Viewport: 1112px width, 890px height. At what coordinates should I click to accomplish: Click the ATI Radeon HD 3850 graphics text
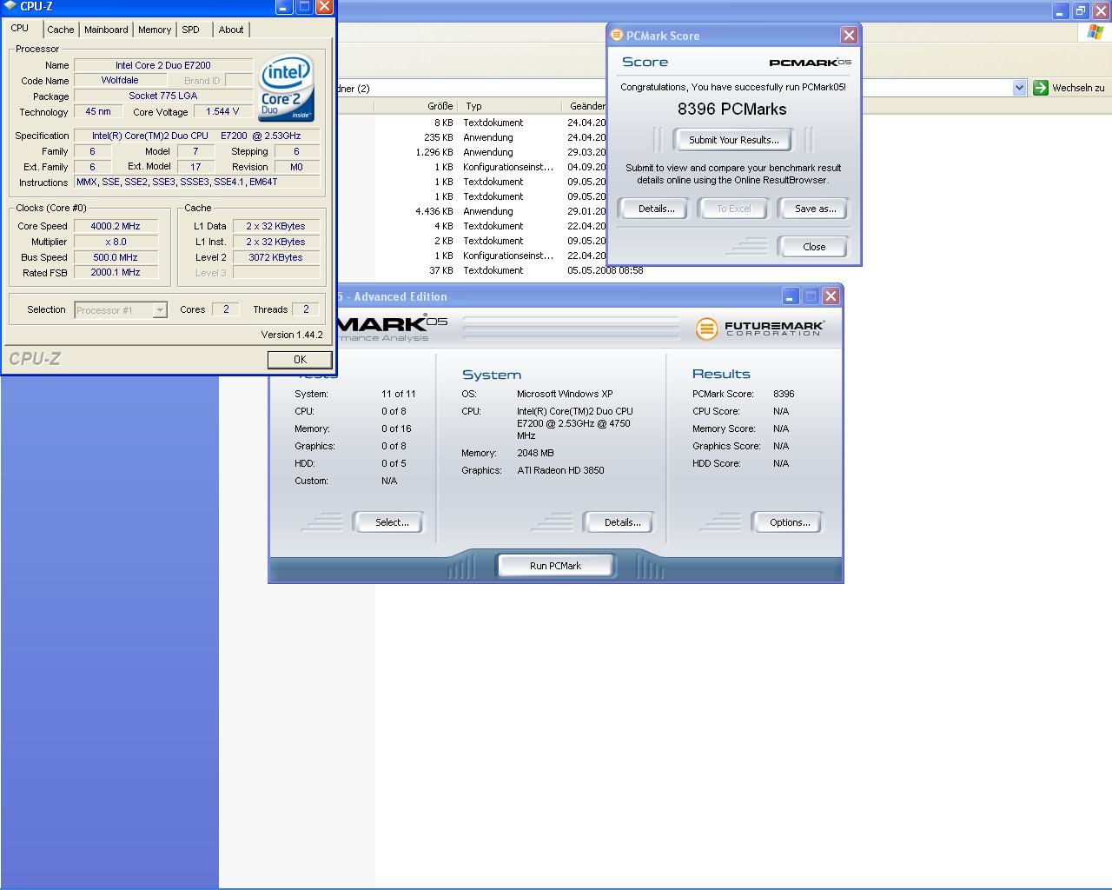[560, 470]
